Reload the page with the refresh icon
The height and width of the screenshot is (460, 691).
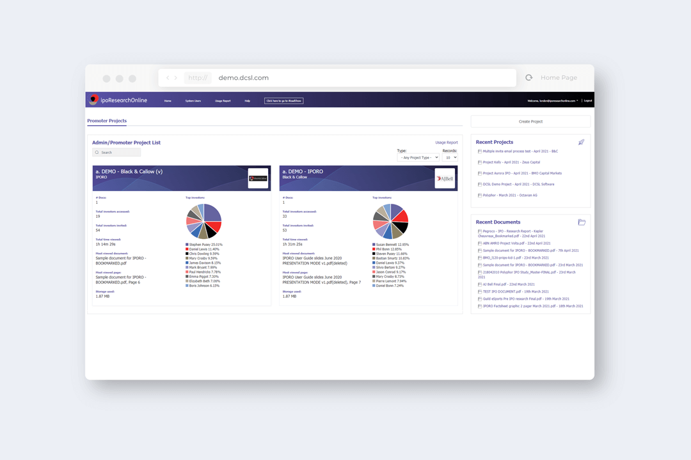click(x=529, y=77)
